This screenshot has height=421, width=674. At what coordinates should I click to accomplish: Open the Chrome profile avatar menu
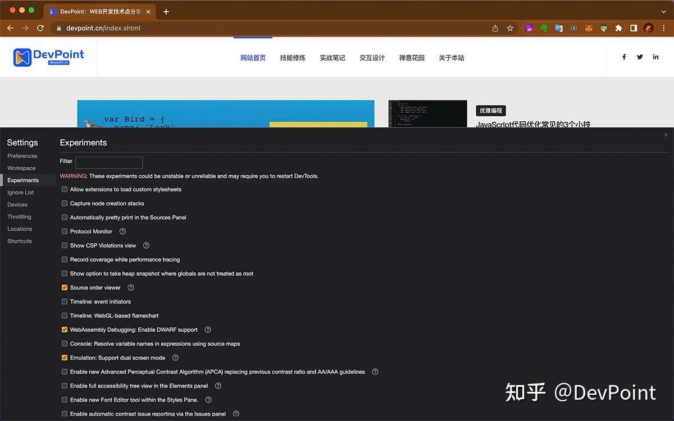coord(649,28)
